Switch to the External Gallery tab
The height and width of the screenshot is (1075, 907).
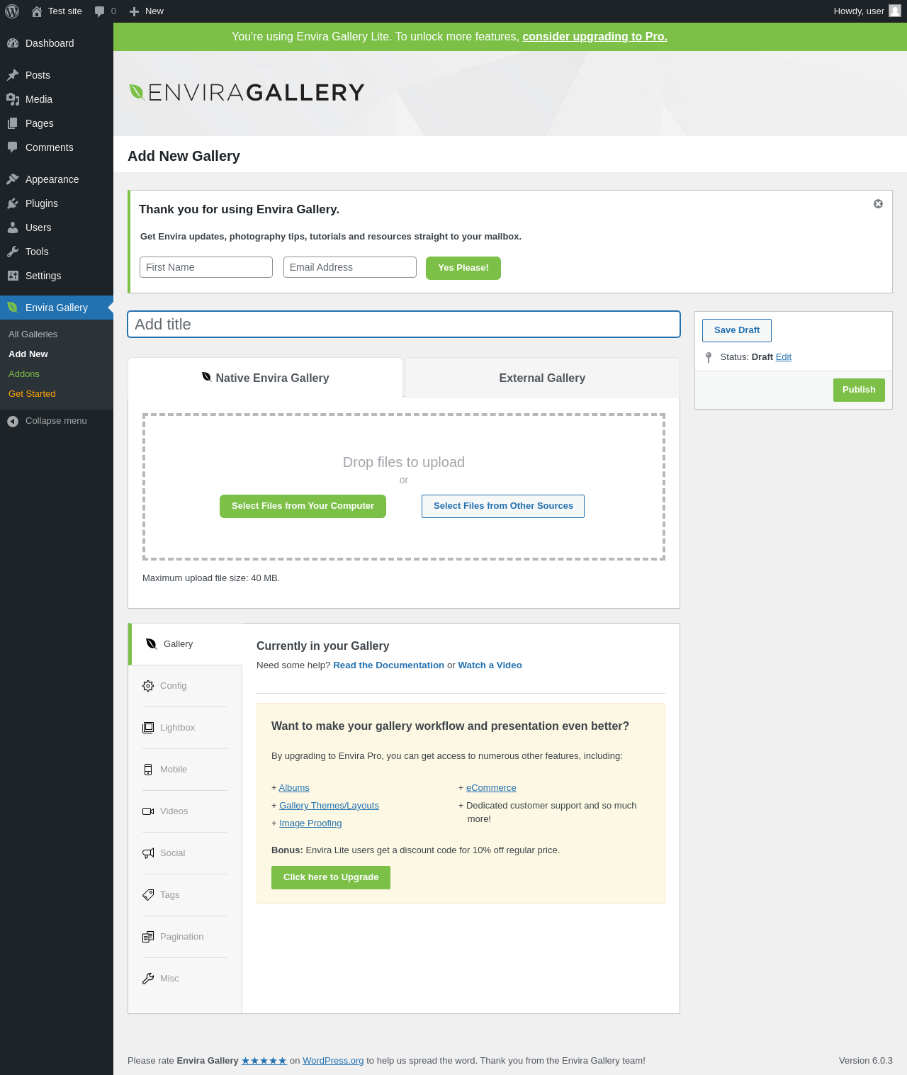pos(542,378)
